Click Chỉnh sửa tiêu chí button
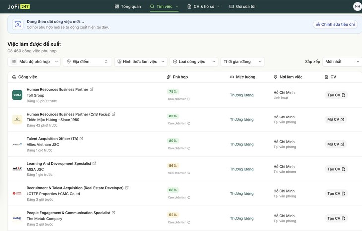The width and height of the screenshot is (362, 231). [x=335, y=24]
